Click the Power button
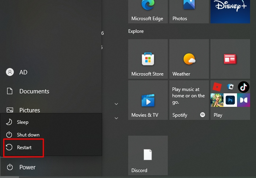The height and width of the screenshot is (178, 256). (27, 167)
